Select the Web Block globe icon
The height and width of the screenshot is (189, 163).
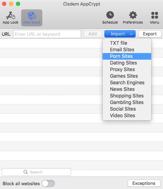32,15
